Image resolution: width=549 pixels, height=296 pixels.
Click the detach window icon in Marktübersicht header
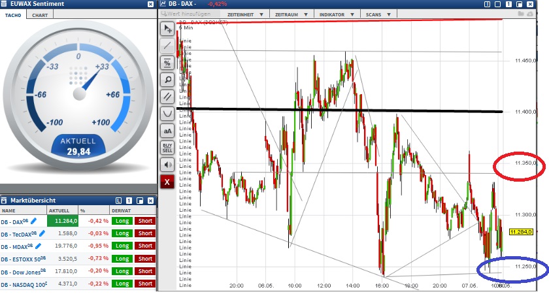[140, 201]
